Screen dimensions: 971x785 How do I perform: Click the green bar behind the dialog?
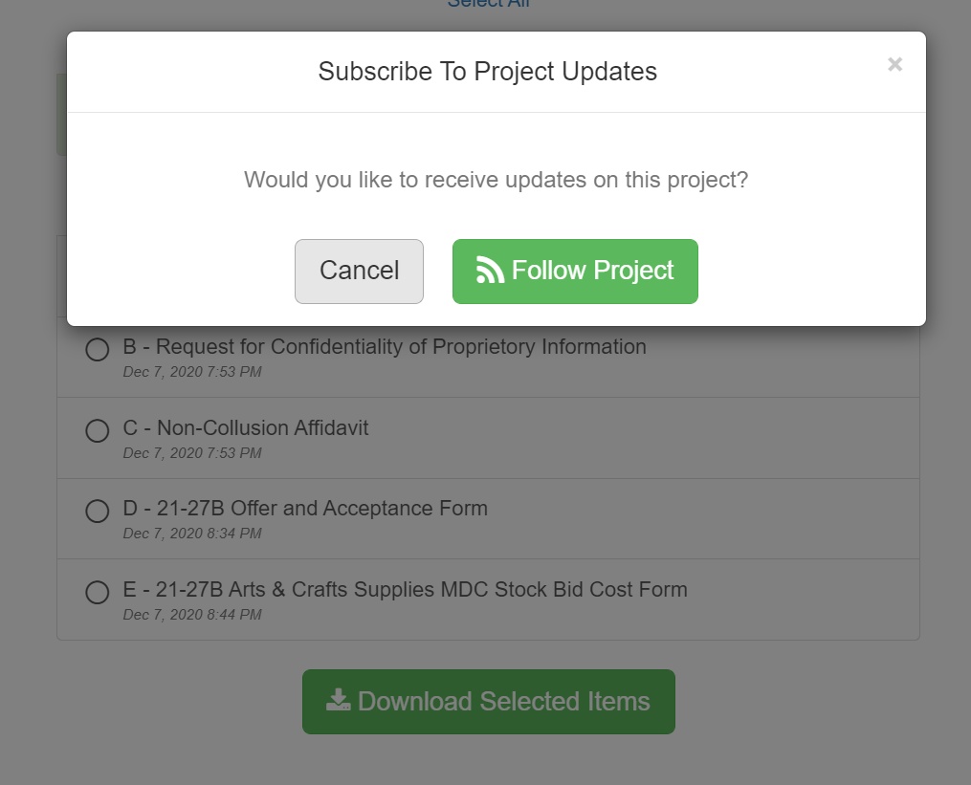tap(61, 115)
